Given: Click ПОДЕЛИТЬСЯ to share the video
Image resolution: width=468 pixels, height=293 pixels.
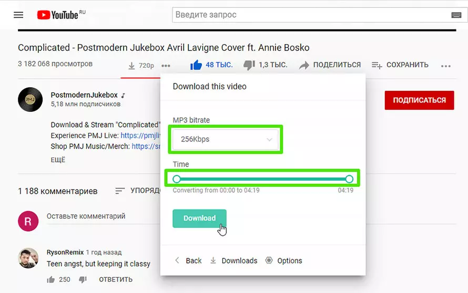Looking at the screenshot, I should [337, 65].
